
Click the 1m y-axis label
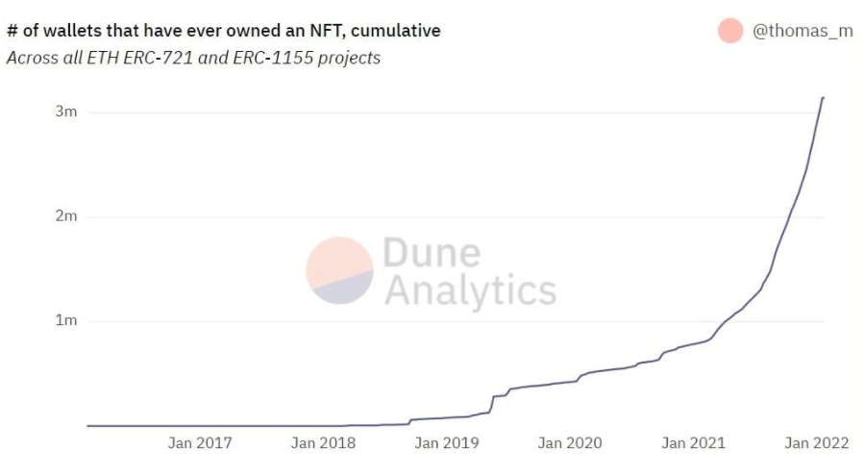66,320
